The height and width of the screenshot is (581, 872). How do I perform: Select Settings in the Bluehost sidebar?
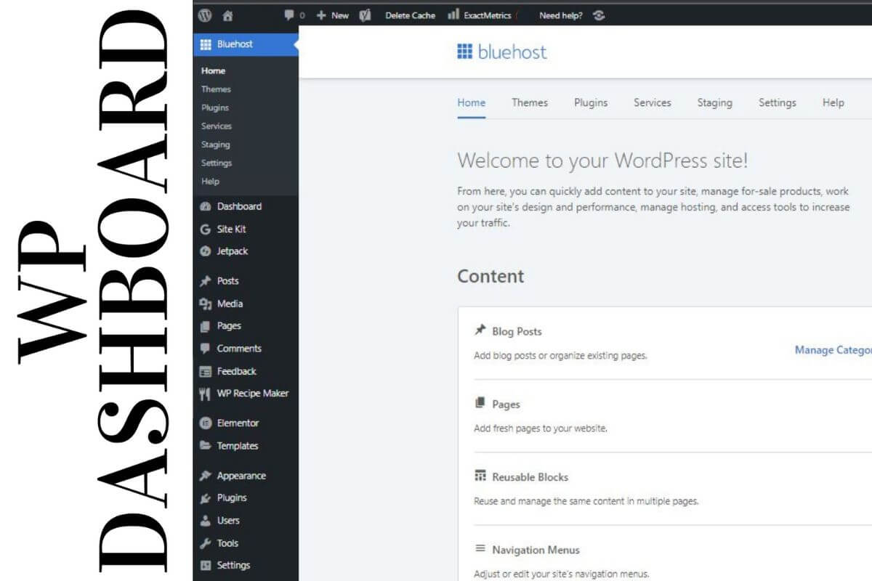pos(216,163)
